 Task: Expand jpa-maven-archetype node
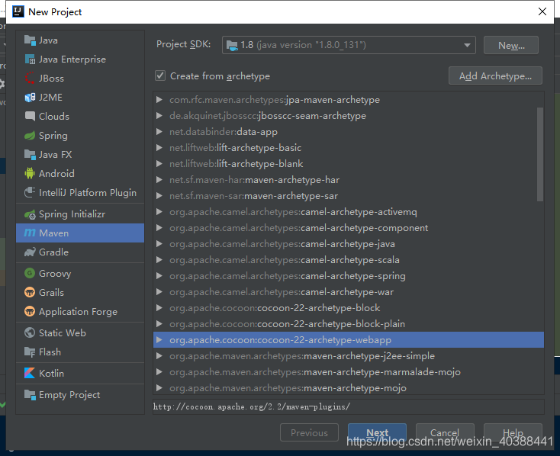[x=159, y=100]
